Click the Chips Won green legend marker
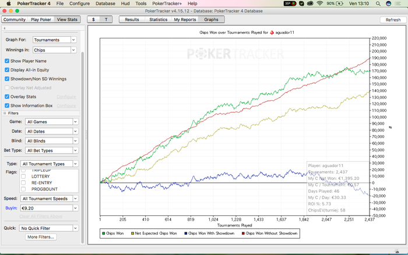Screen dimensions: 408x255 (103, 233)
